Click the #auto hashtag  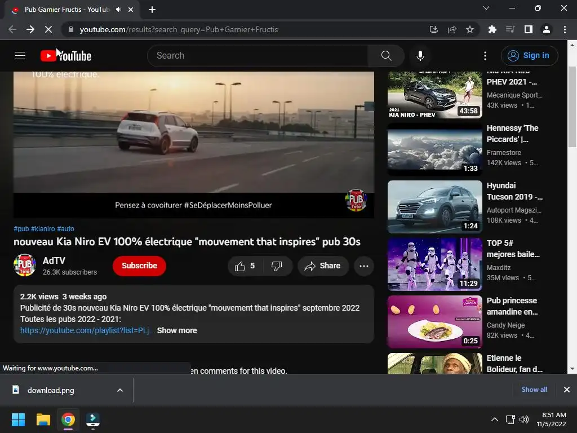pyautogui.click(x=65, y=229)
